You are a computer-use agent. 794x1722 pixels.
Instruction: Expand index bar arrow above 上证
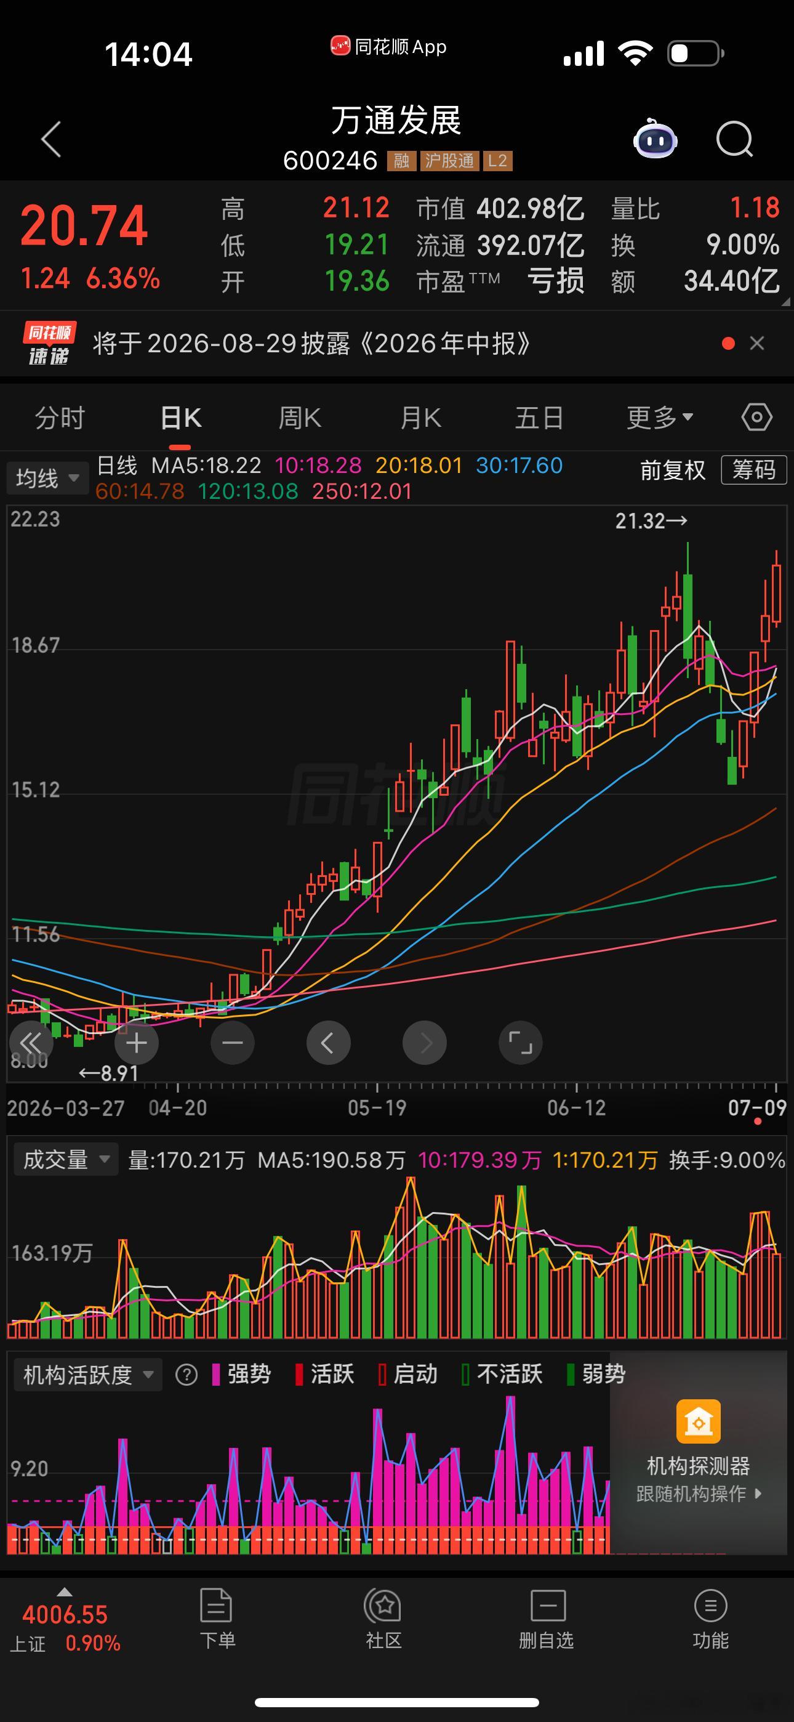click(64, 1591)
